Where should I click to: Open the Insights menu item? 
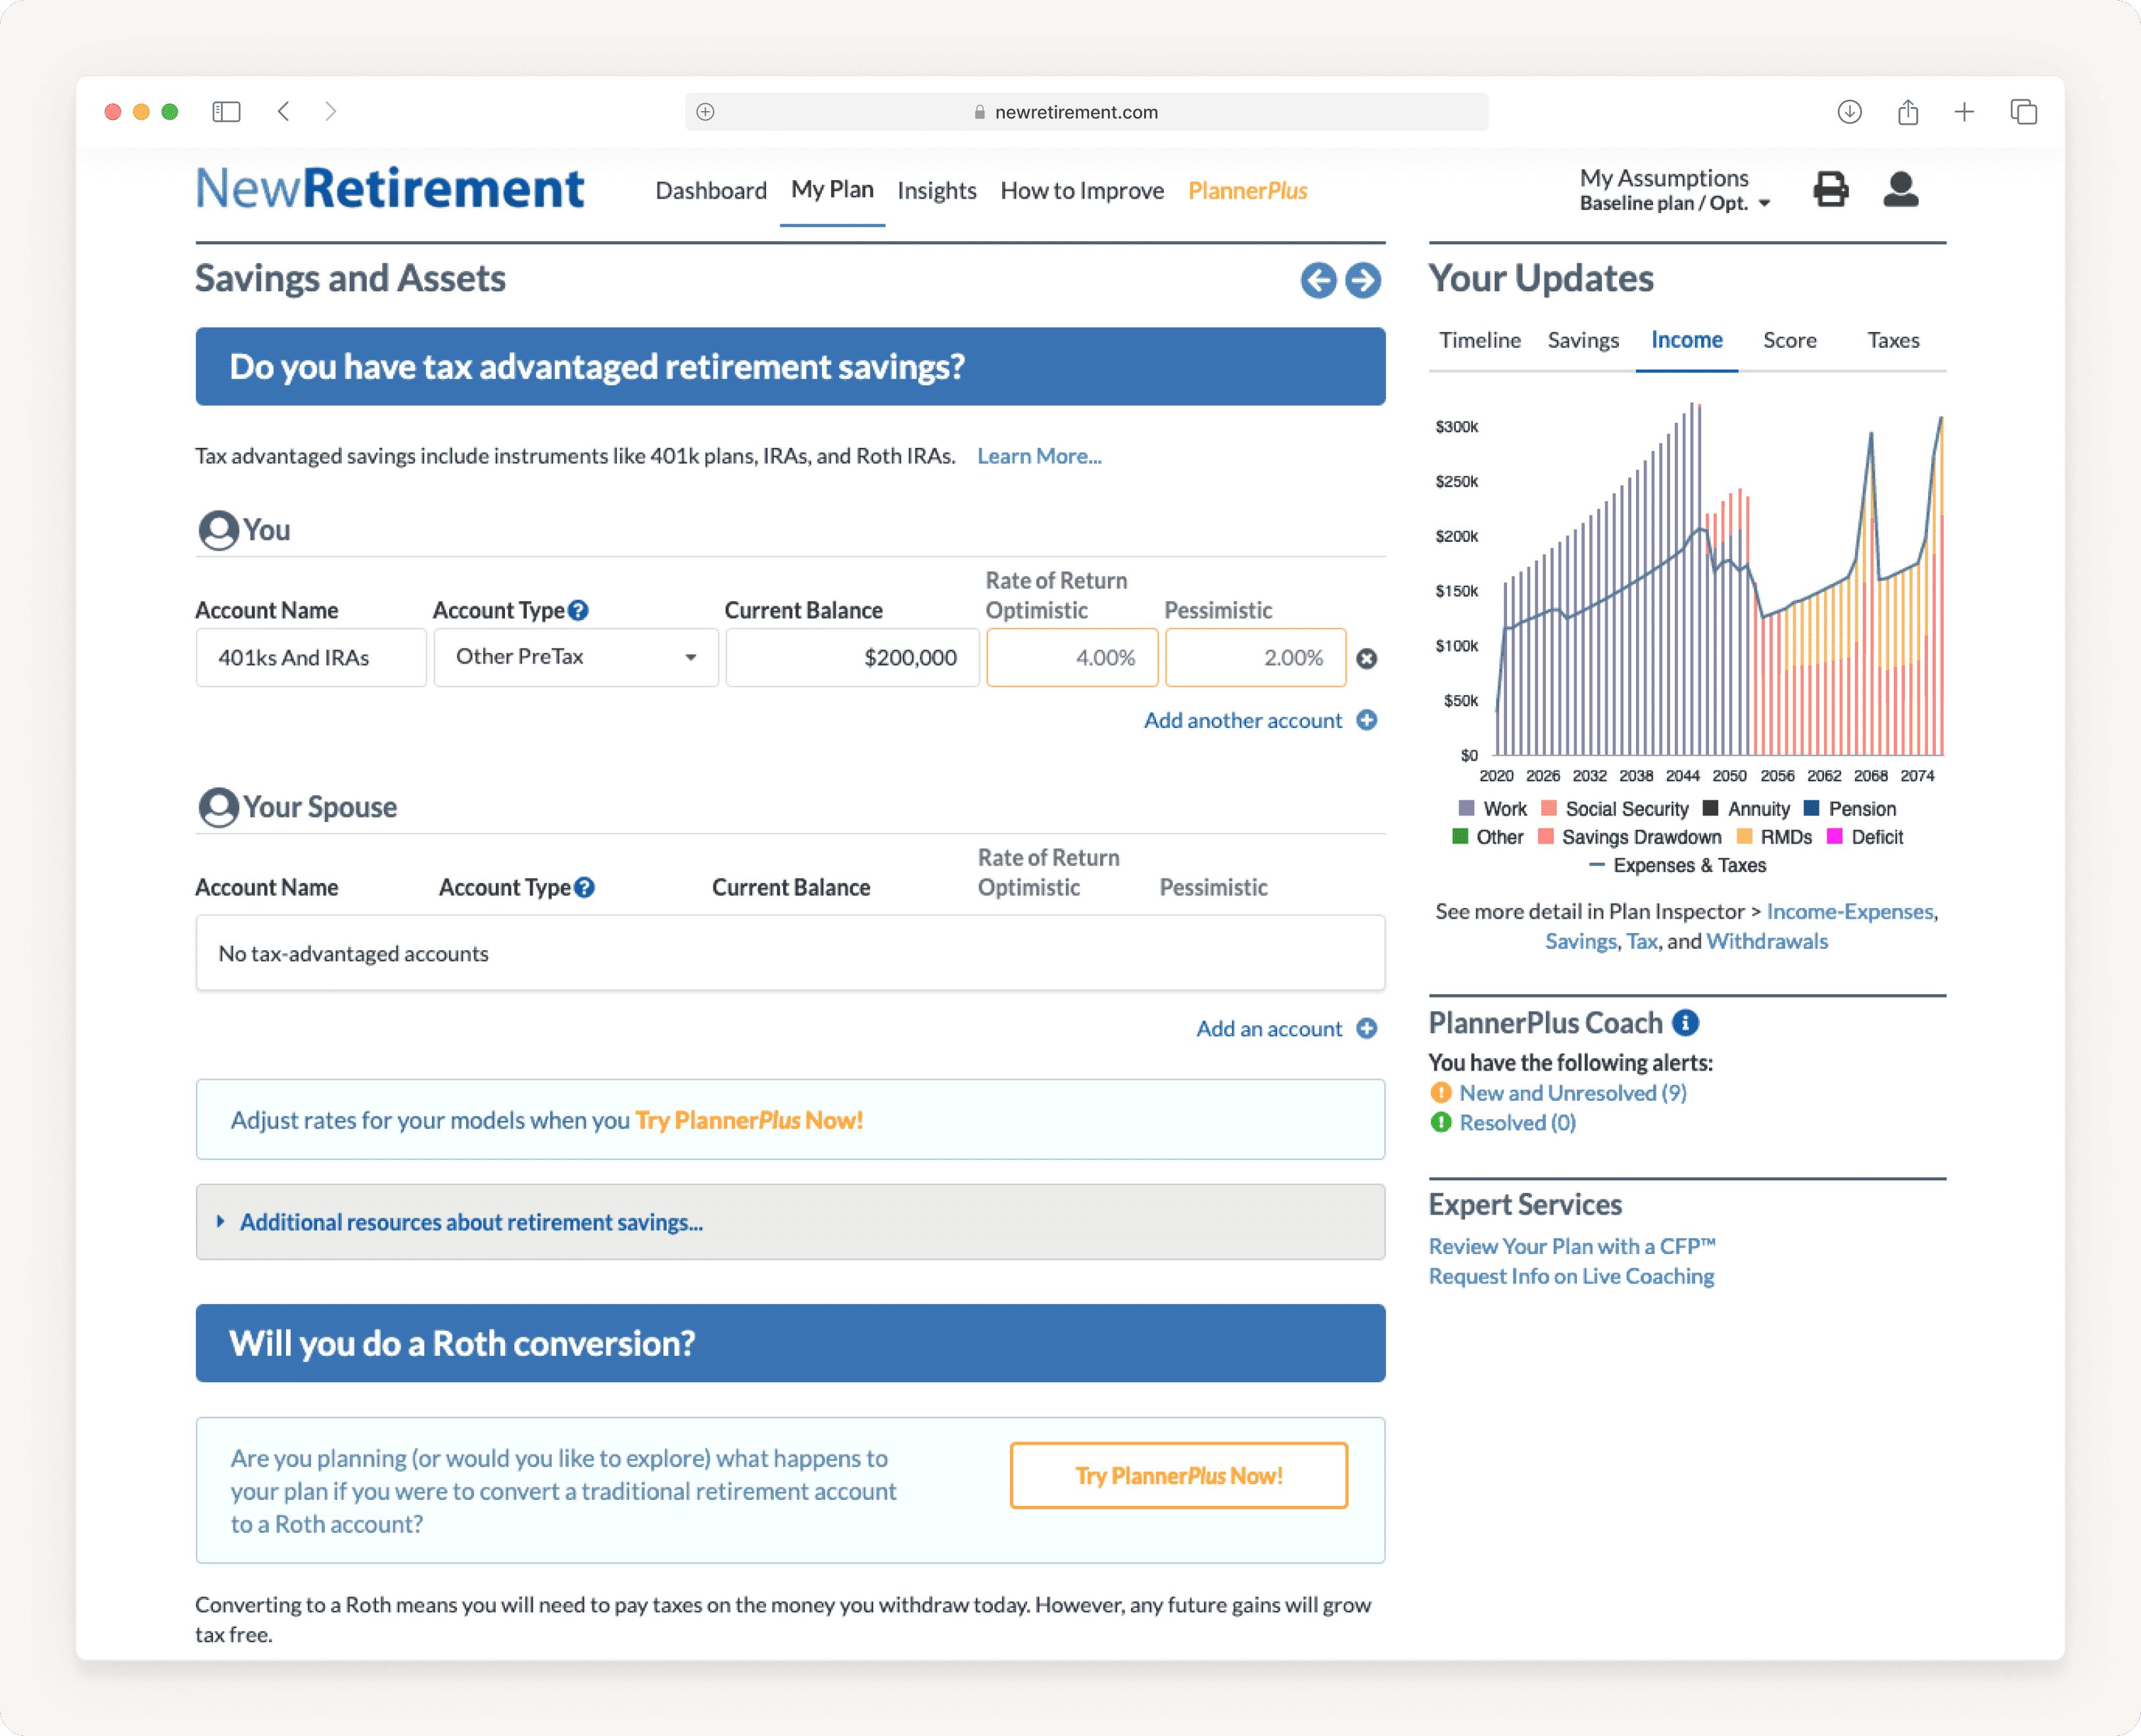coord(936,190)
